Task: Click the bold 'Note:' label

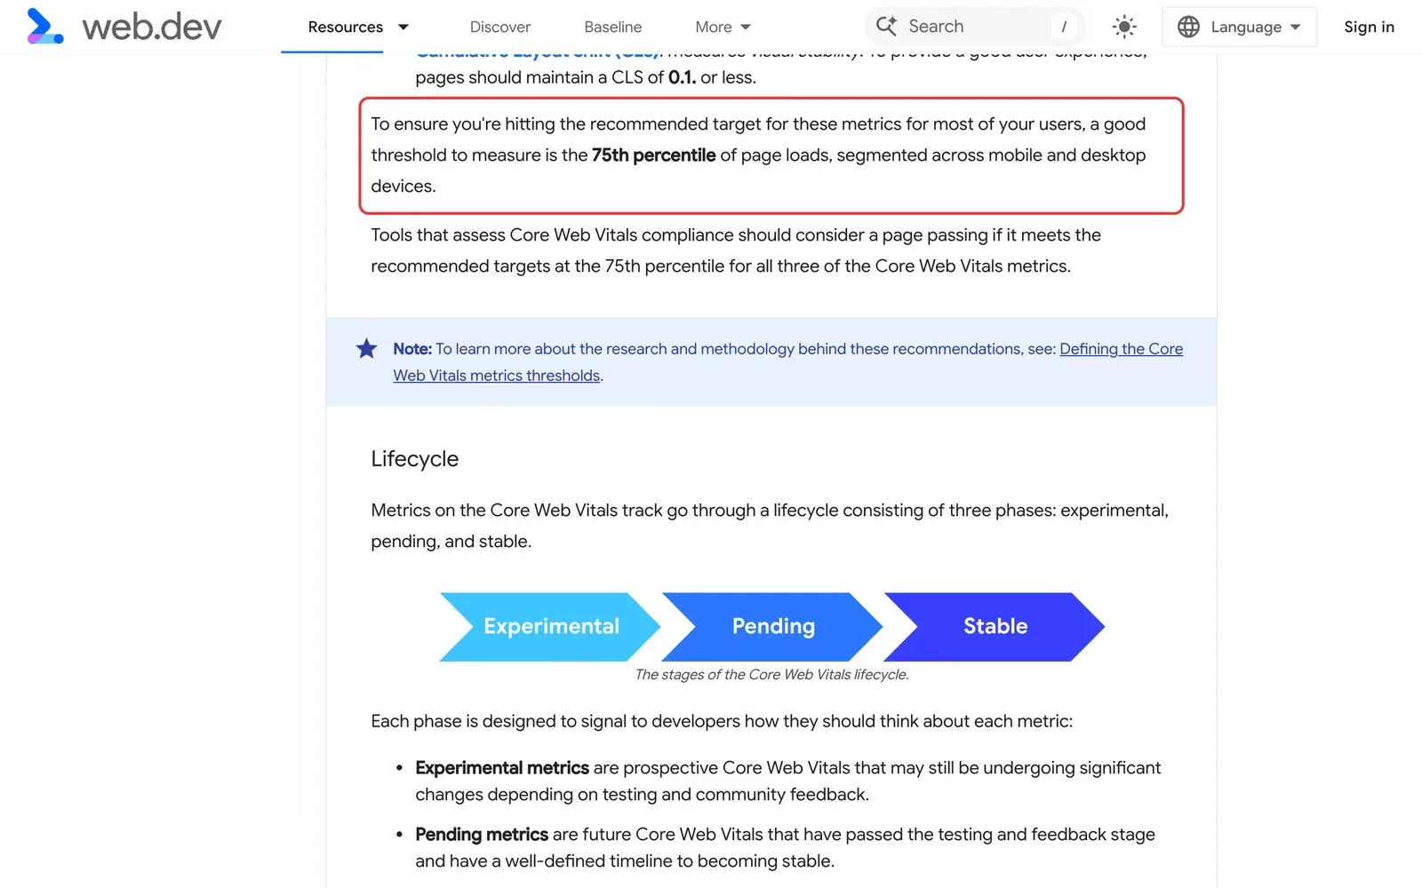Action: point(412,349)
